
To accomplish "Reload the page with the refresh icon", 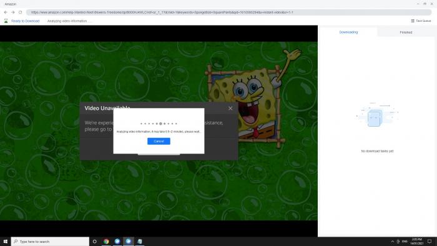I will pos(21,12).
